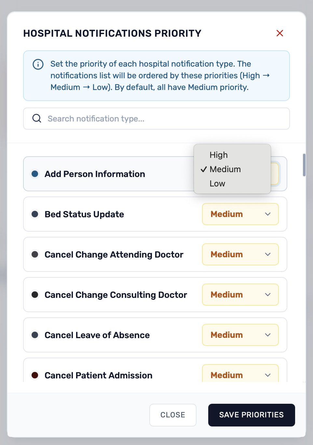The image size is (313, 445).
Task: Click the blue dot beside Add Person Information
Action: (x=35, y=174)
